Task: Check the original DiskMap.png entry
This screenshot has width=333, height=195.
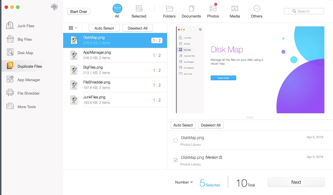Action: [175, 140]
